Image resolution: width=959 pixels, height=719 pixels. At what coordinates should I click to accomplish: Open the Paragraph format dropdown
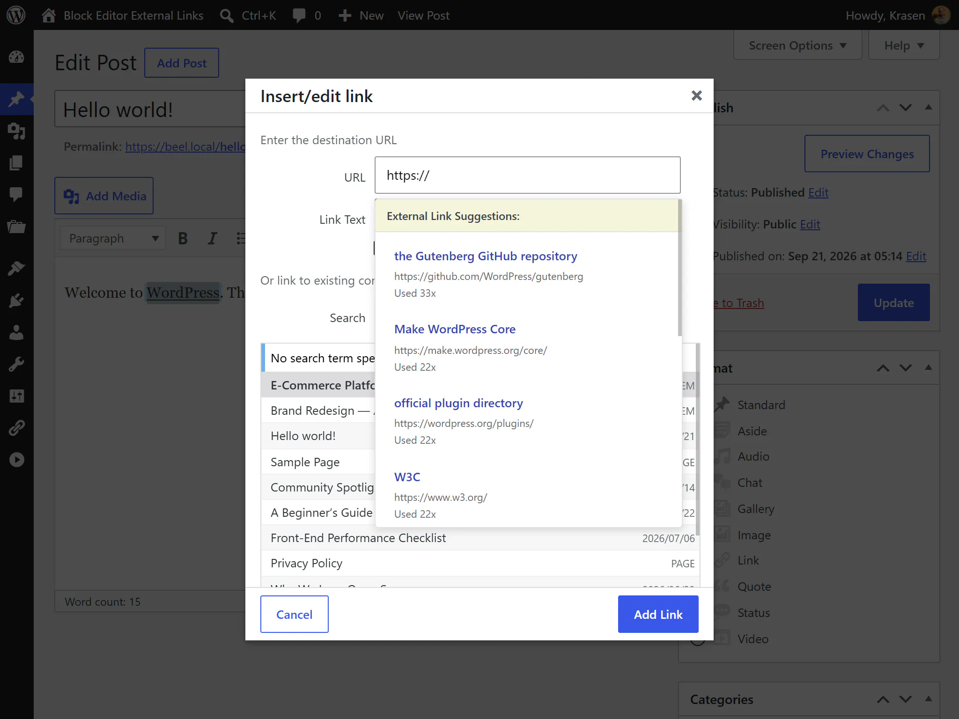[113, 238]
